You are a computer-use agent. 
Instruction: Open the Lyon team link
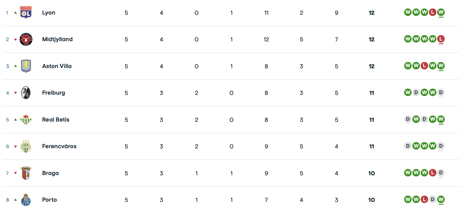pyautogui.click(x=49, y=13)
